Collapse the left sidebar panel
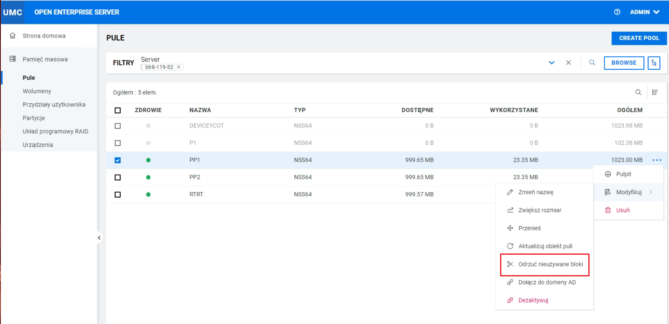Screen dimensions: 669x324 pyautogui.click(x=99, y=237)
